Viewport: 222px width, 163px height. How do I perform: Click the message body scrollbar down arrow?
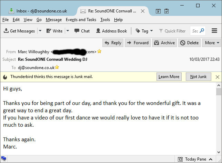[219, 152]
